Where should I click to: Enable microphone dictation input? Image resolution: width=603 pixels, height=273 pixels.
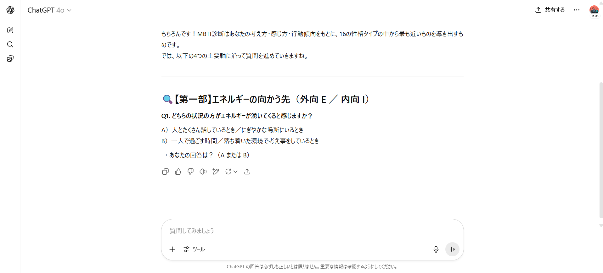[436, 249]
